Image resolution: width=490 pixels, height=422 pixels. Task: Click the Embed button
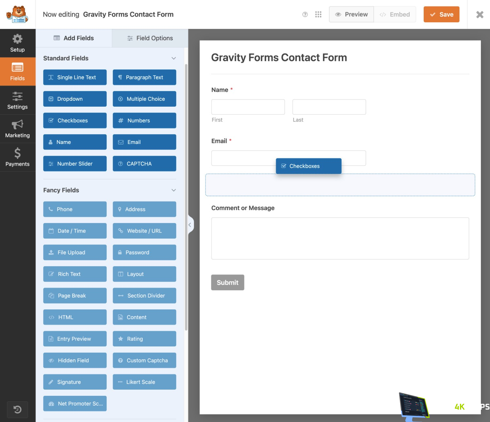click(395, 14)
